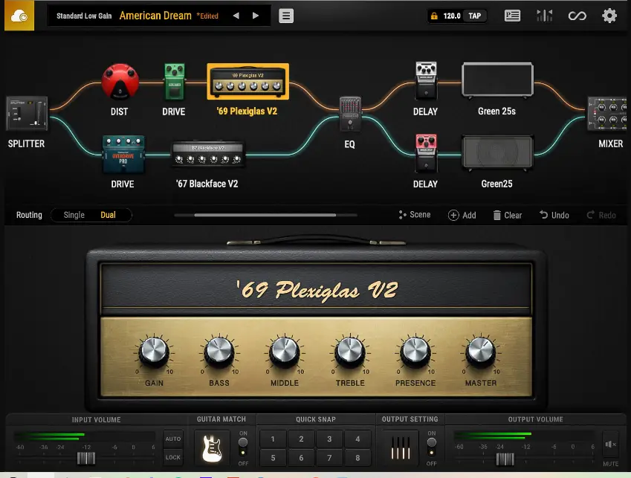Select the EQ pedal
Viewport: 631px width, 478px height.
pos(350,114)
